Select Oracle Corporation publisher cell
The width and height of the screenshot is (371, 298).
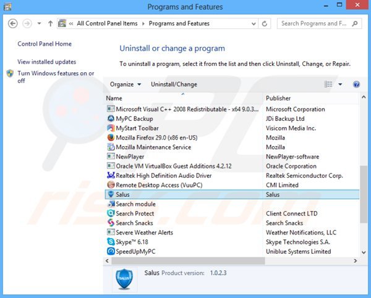point(291,166)
